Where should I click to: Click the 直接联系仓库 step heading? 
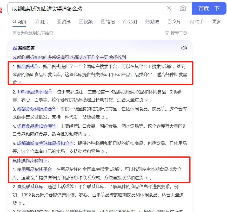pyautogui.click(x=30, y=187)
